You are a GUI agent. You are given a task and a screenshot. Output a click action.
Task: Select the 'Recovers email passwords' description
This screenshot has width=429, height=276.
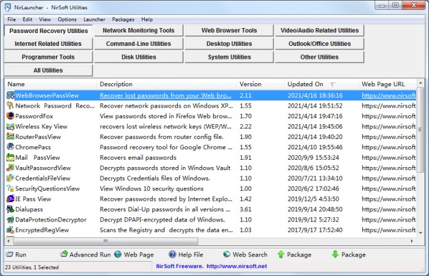[x=138, y=158]
